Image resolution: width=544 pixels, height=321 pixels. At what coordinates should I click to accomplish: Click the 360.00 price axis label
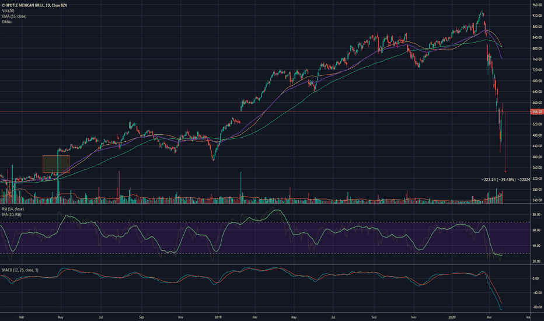537,168
